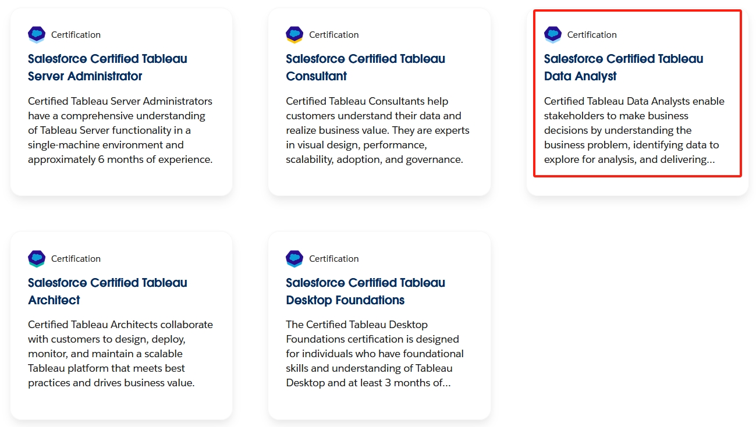The image size is (756, 427).
Task: Select the Tableau Architects description paragraph
Action: [120, 354]
